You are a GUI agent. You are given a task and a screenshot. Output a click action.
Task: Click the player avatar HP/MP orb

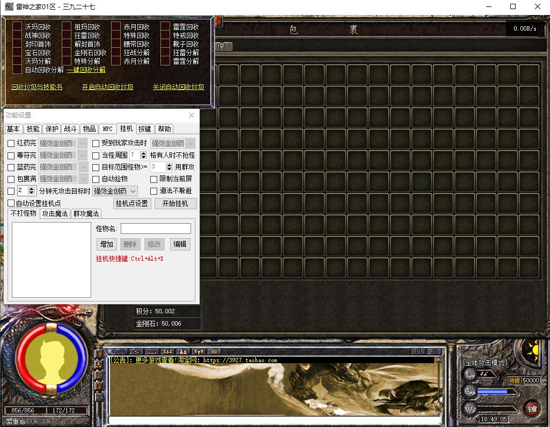coord(51,358)
